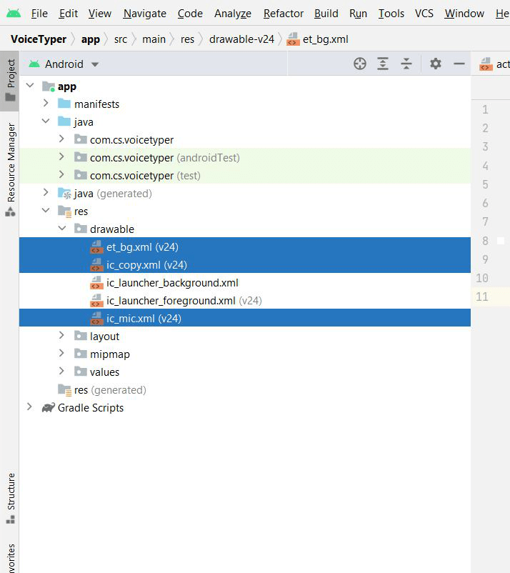Expand the manifests folder
This screenshot has height=573, width=510.
pos(46,104)
